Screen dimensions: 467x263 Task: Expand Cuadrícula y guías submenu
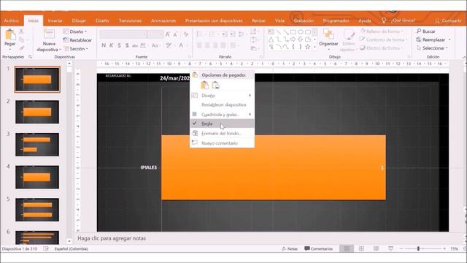[x=222, y=115]
